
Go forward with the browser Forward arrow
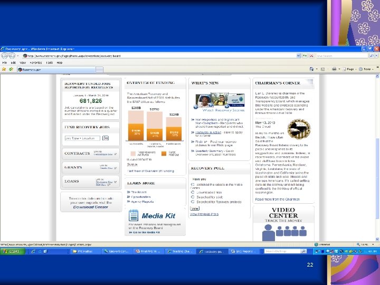pos(12,56)
